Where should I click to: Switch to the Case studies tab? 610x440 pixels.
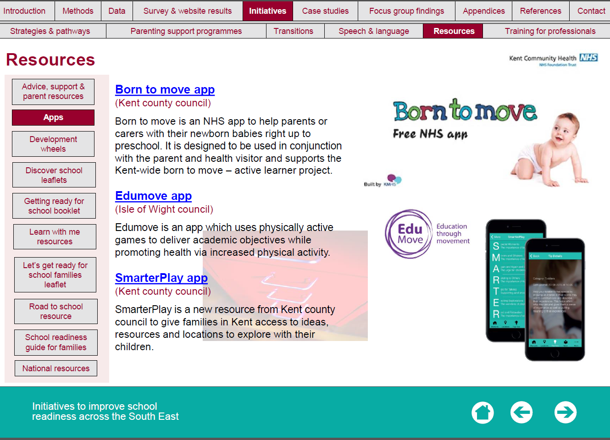[325, 11]
